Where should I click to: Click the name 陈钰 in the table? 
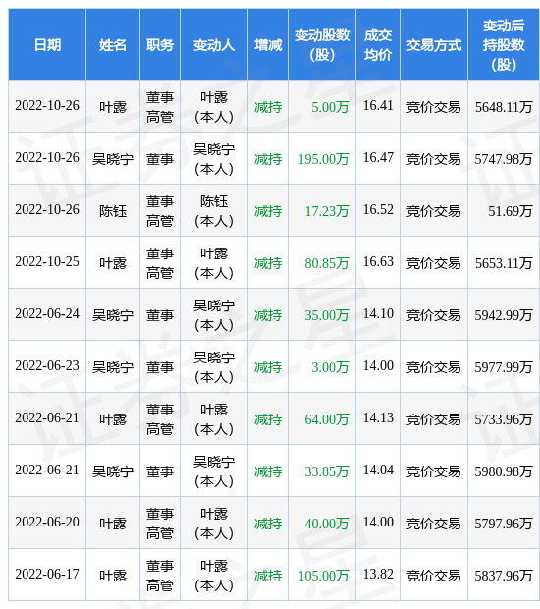coord(113,211)
